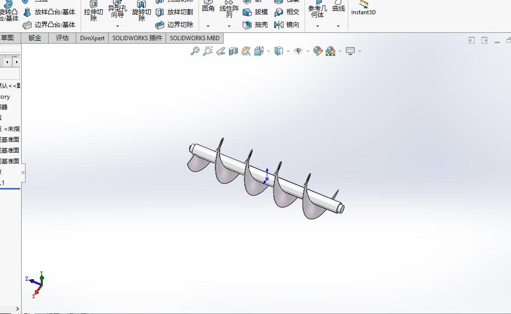Click the Edit Appearance color ball icon
This screenshot has height=314, width=511.
pyautogui.click(x=318, y=51)
